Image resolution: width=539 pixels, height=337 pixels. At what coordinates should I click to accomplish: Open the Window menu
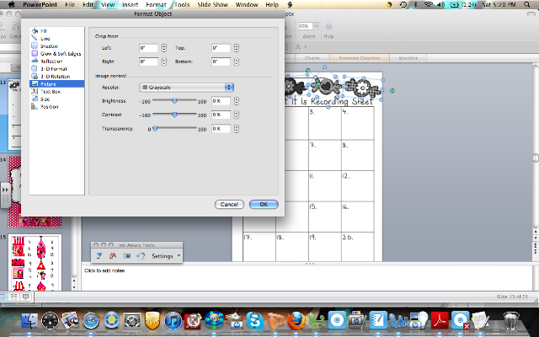pyautogui.click(x=247, y=5)
